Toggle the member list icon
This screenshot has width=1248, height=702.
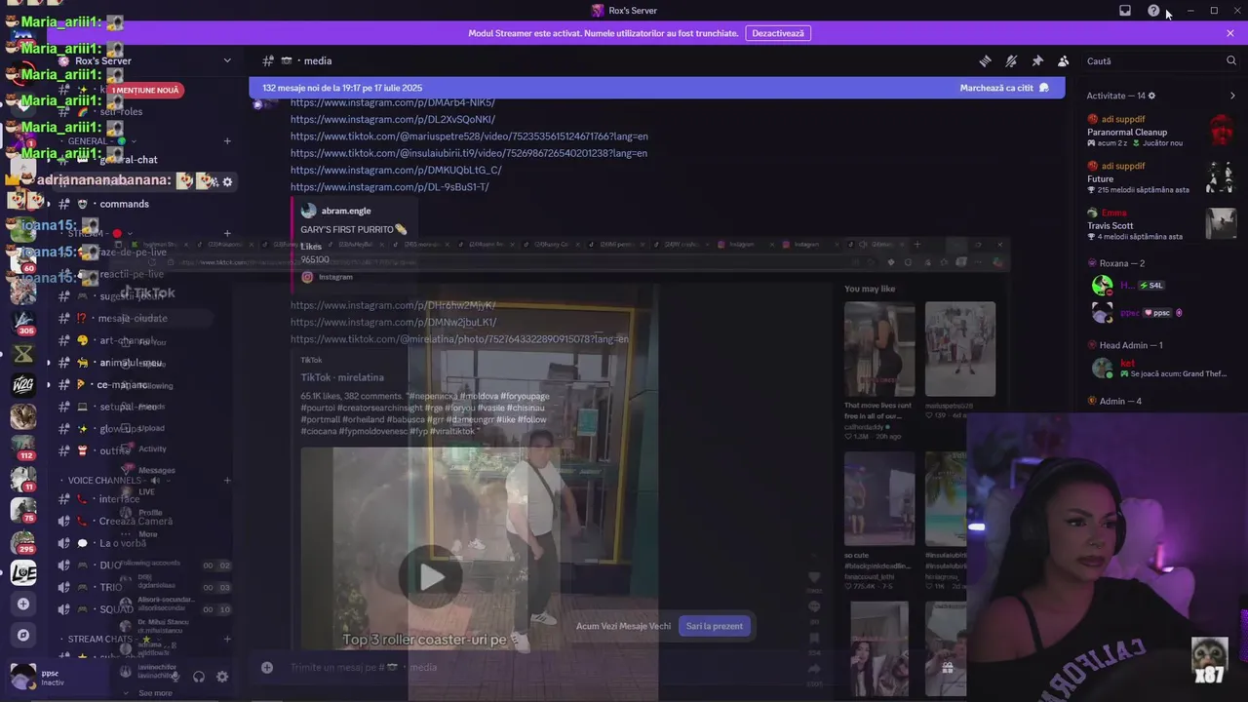point(1064,60)
